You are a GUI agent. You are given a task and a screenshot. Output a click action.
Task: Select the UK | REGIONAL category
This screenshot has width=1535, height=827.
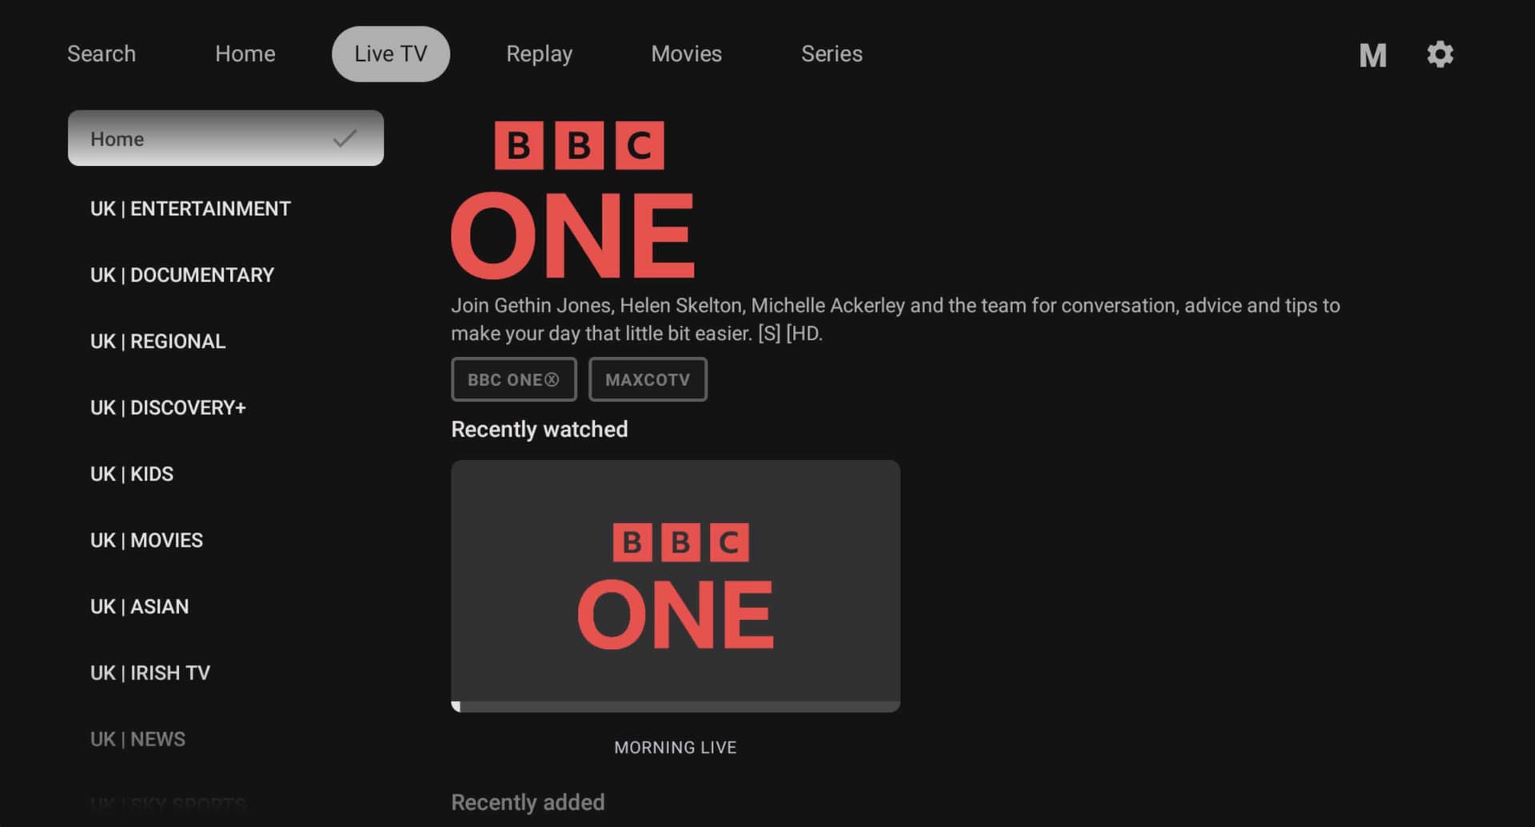tap(157, 341)
